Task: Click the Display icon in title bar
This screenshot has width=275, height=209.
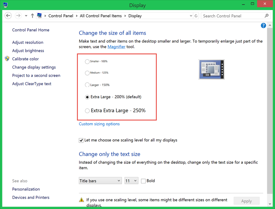Action: pyautogui.click(x=5, y=5)
